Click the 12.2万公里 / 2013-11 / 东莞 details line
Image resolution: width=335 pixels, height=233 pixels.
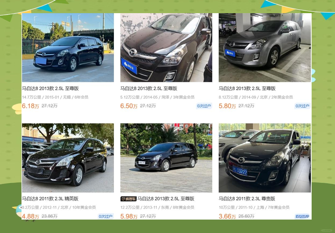[157, 207]
